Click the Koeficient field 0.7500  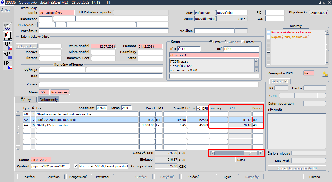click(x=102, y=108)
